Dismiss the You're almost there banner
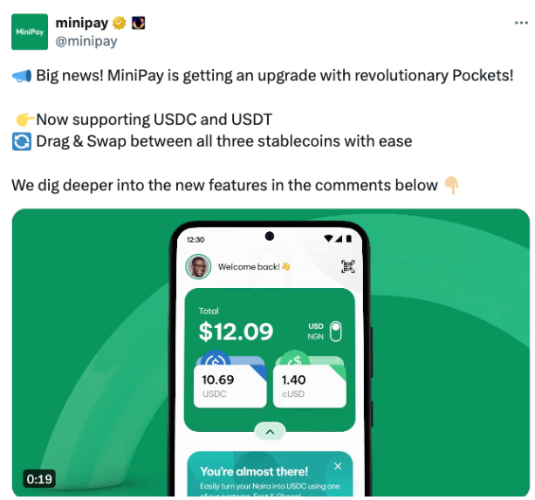Image resolution: width=535 pixels, height=500 pixels. click(x=338, y=466)
